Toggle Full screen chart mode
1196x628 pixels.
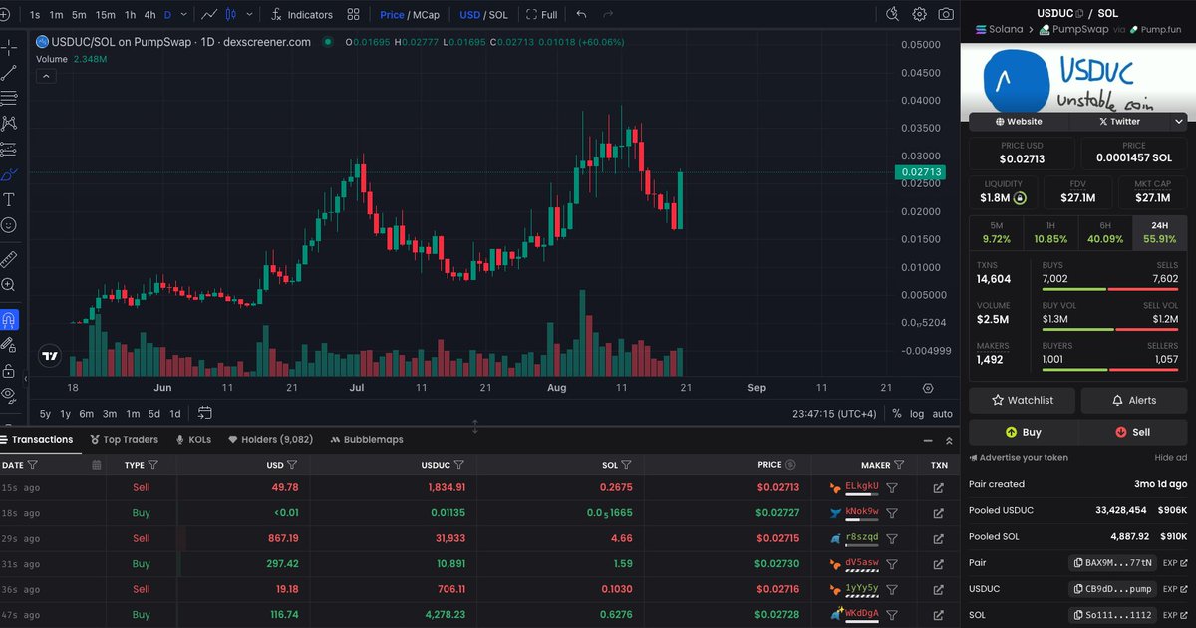point(541,15)
